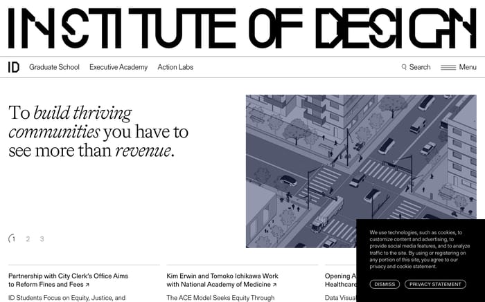This screenshot has width=485, height=302.
Task: Dismiss the cookie notice
Action: pyautogui.click(x=385, y=285)
